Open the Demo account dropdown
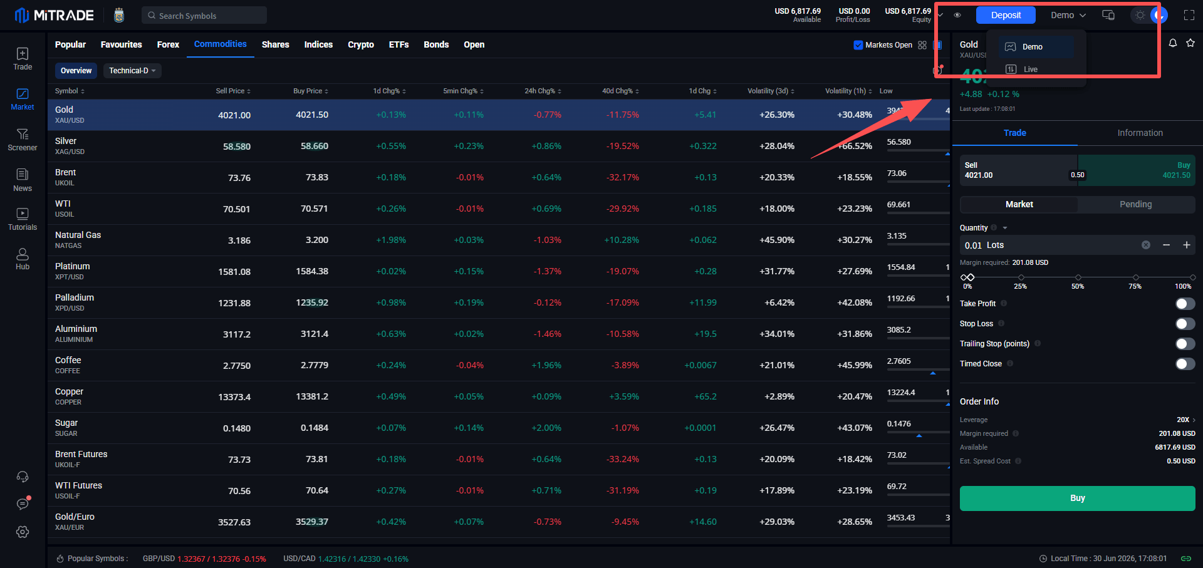Image resolution: width=1203 pixels, height=568 pixels. pyautogui.click(x=1068, y=15)
